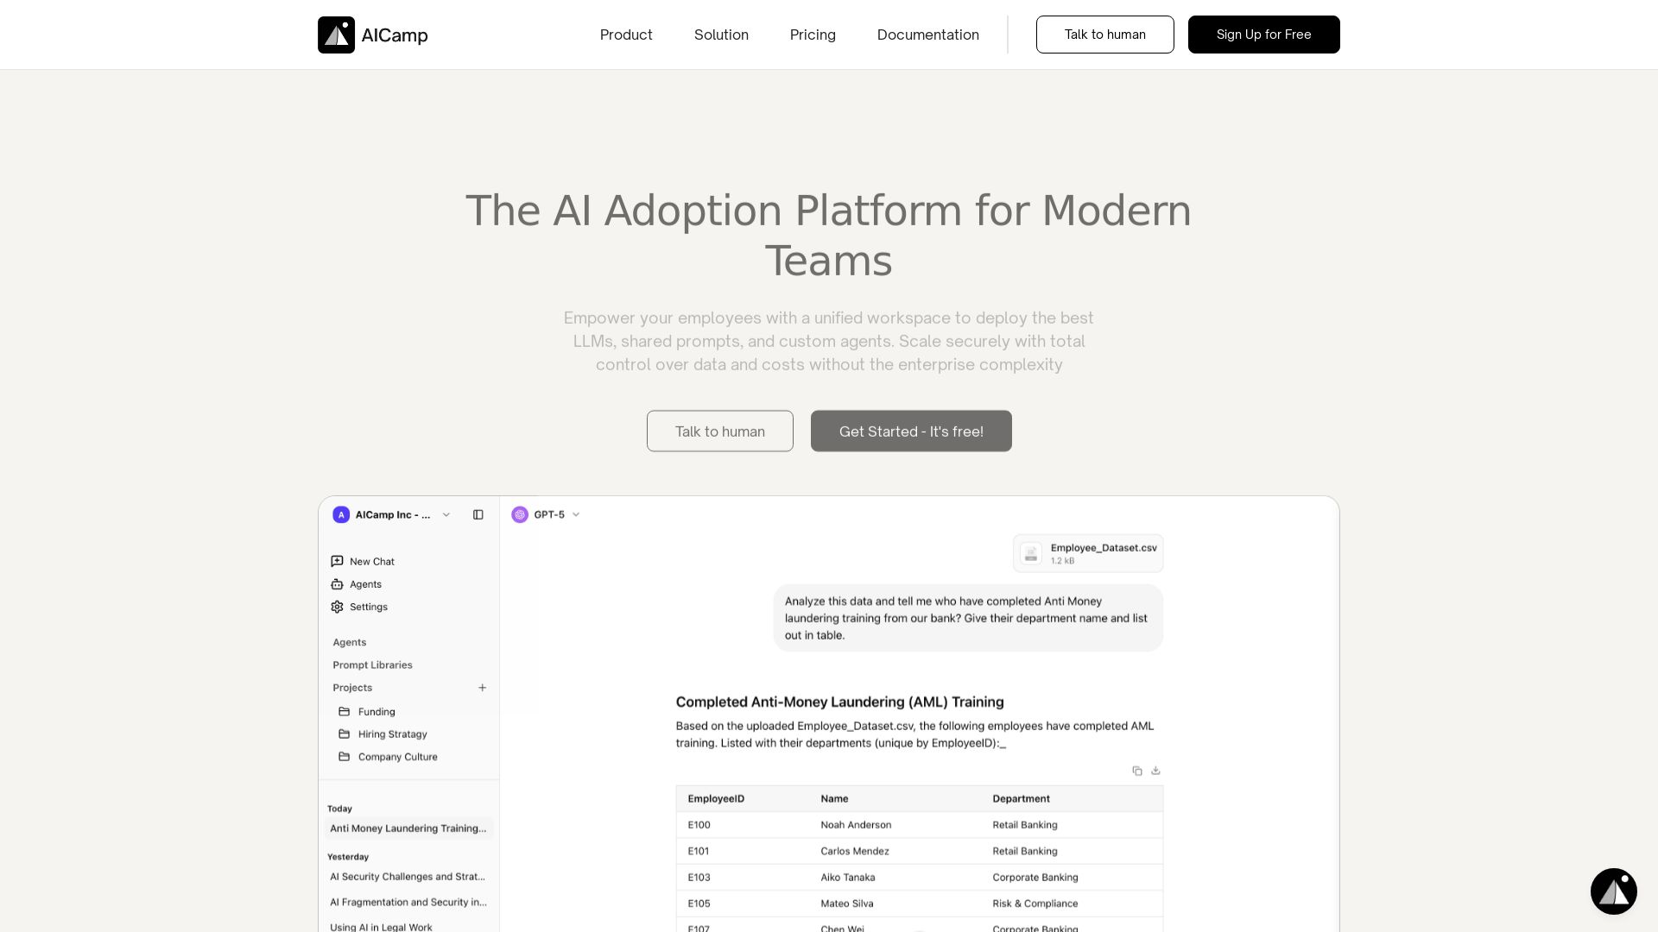Open AI Security Challenges and Strat... chat
This screenshot has width=1658, height=932.
tap(408, 877)
